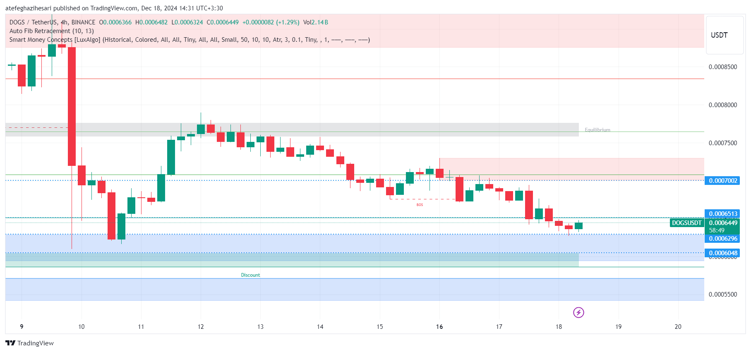Click the 58:49 candle countdown timer

pyautogui.click(x=717, y=230)
